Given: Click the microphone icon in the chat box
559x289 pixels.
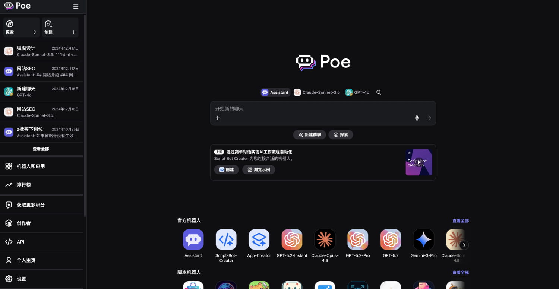Looking at the screenshot, I should (x=417, y=118).
